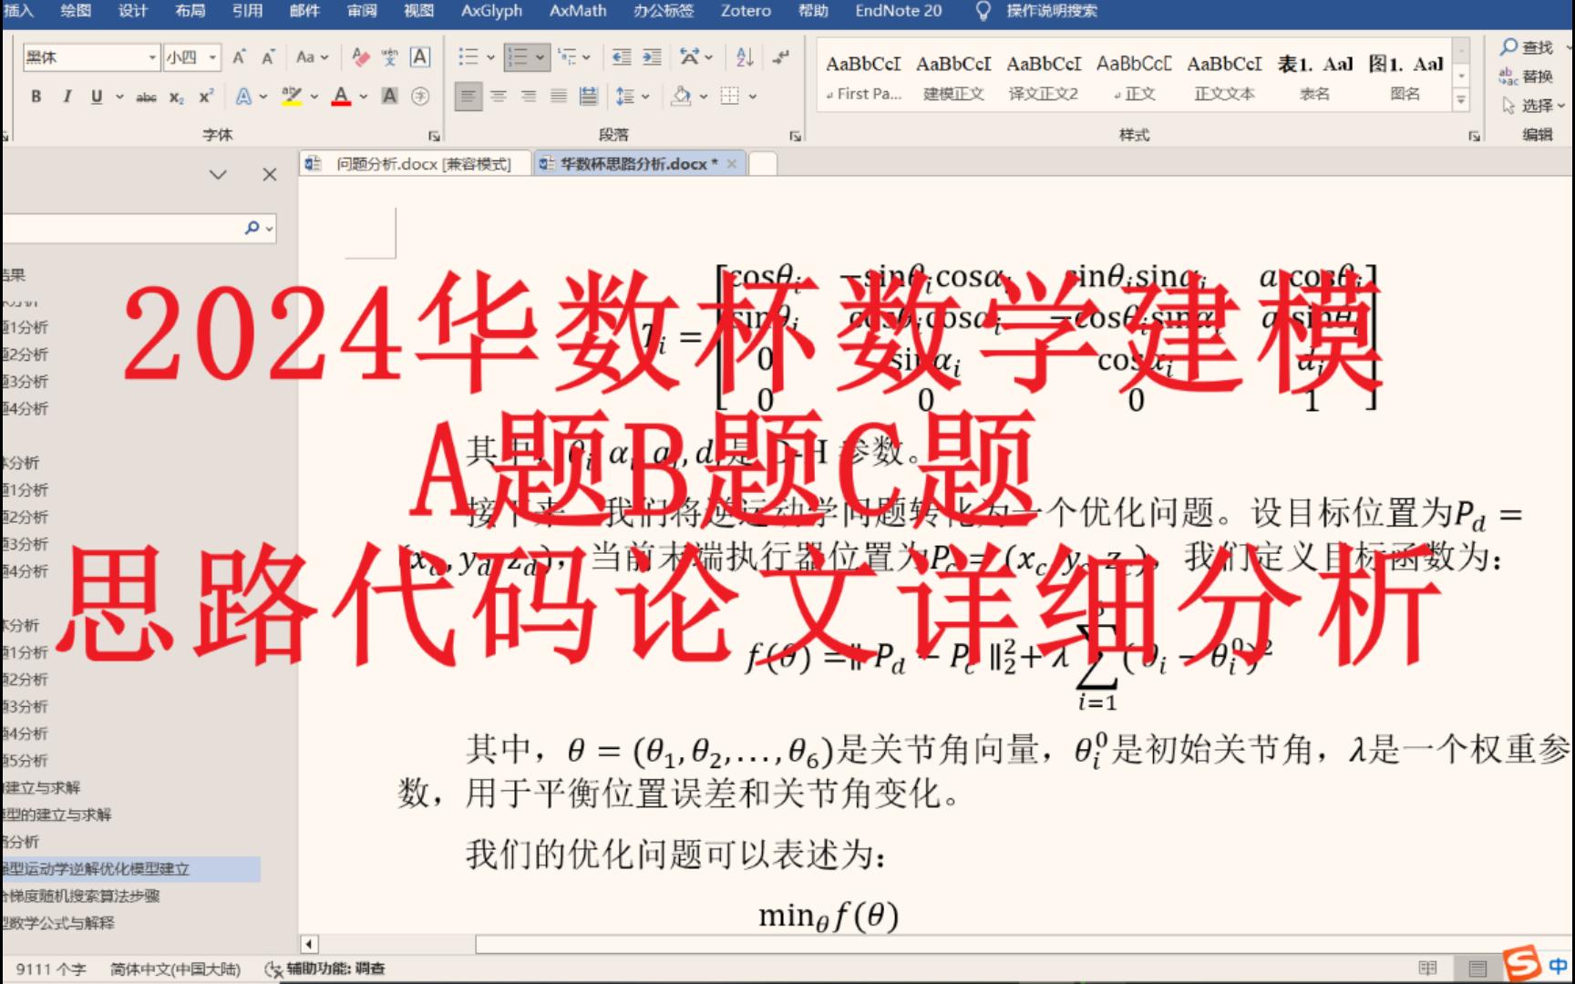Image resolution: width=1575 pixels, height=984 pixels.
Task: Open navigation pane options chevron
Action: (218, 174)
